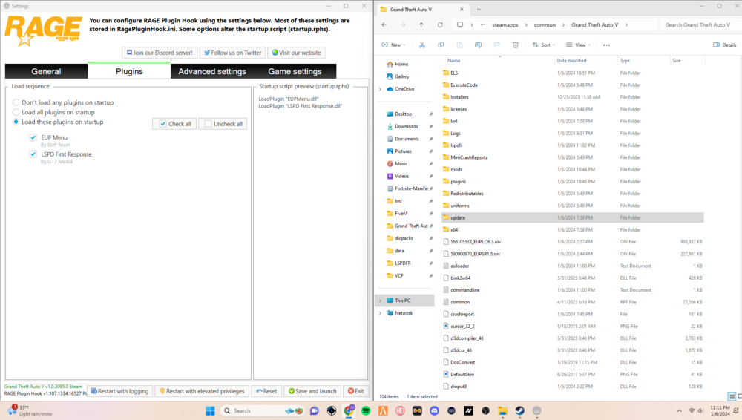The image size is (742, 420).
Task: Click the Rename icon in Explorer toolbar
Action: (x=478, y=45)
